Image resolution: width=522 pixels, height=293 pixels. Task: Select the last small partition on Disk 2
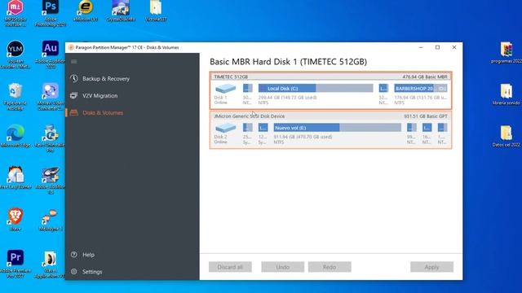click(x=442, y=128)
